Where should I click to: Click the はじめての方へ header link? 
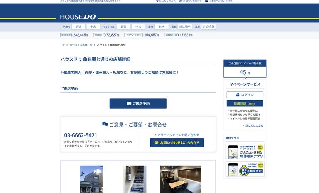(167, 1)
